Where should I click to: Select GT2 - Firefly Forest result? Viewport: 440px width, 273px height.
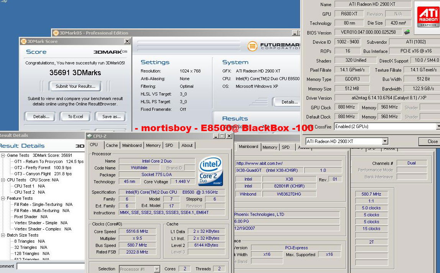point(43,168)
